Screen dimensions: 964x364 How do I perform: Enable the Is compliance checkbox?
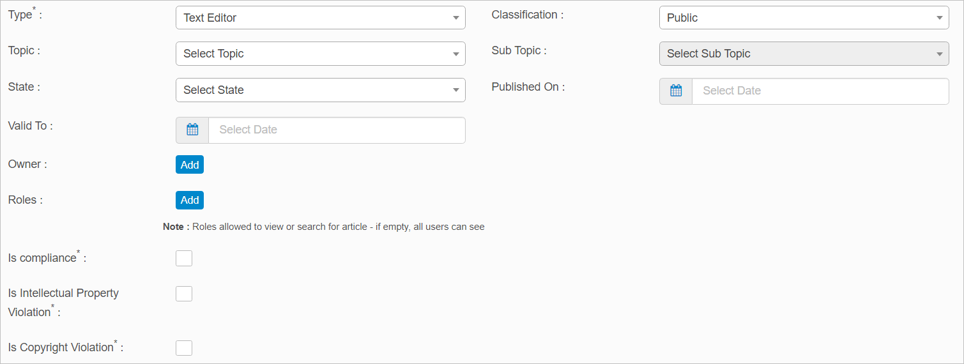(x=184, y=258)
